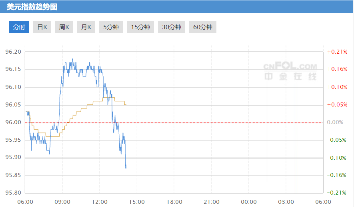
Task: Show the 月K monthly chart
Action: [x=86, y=27]
